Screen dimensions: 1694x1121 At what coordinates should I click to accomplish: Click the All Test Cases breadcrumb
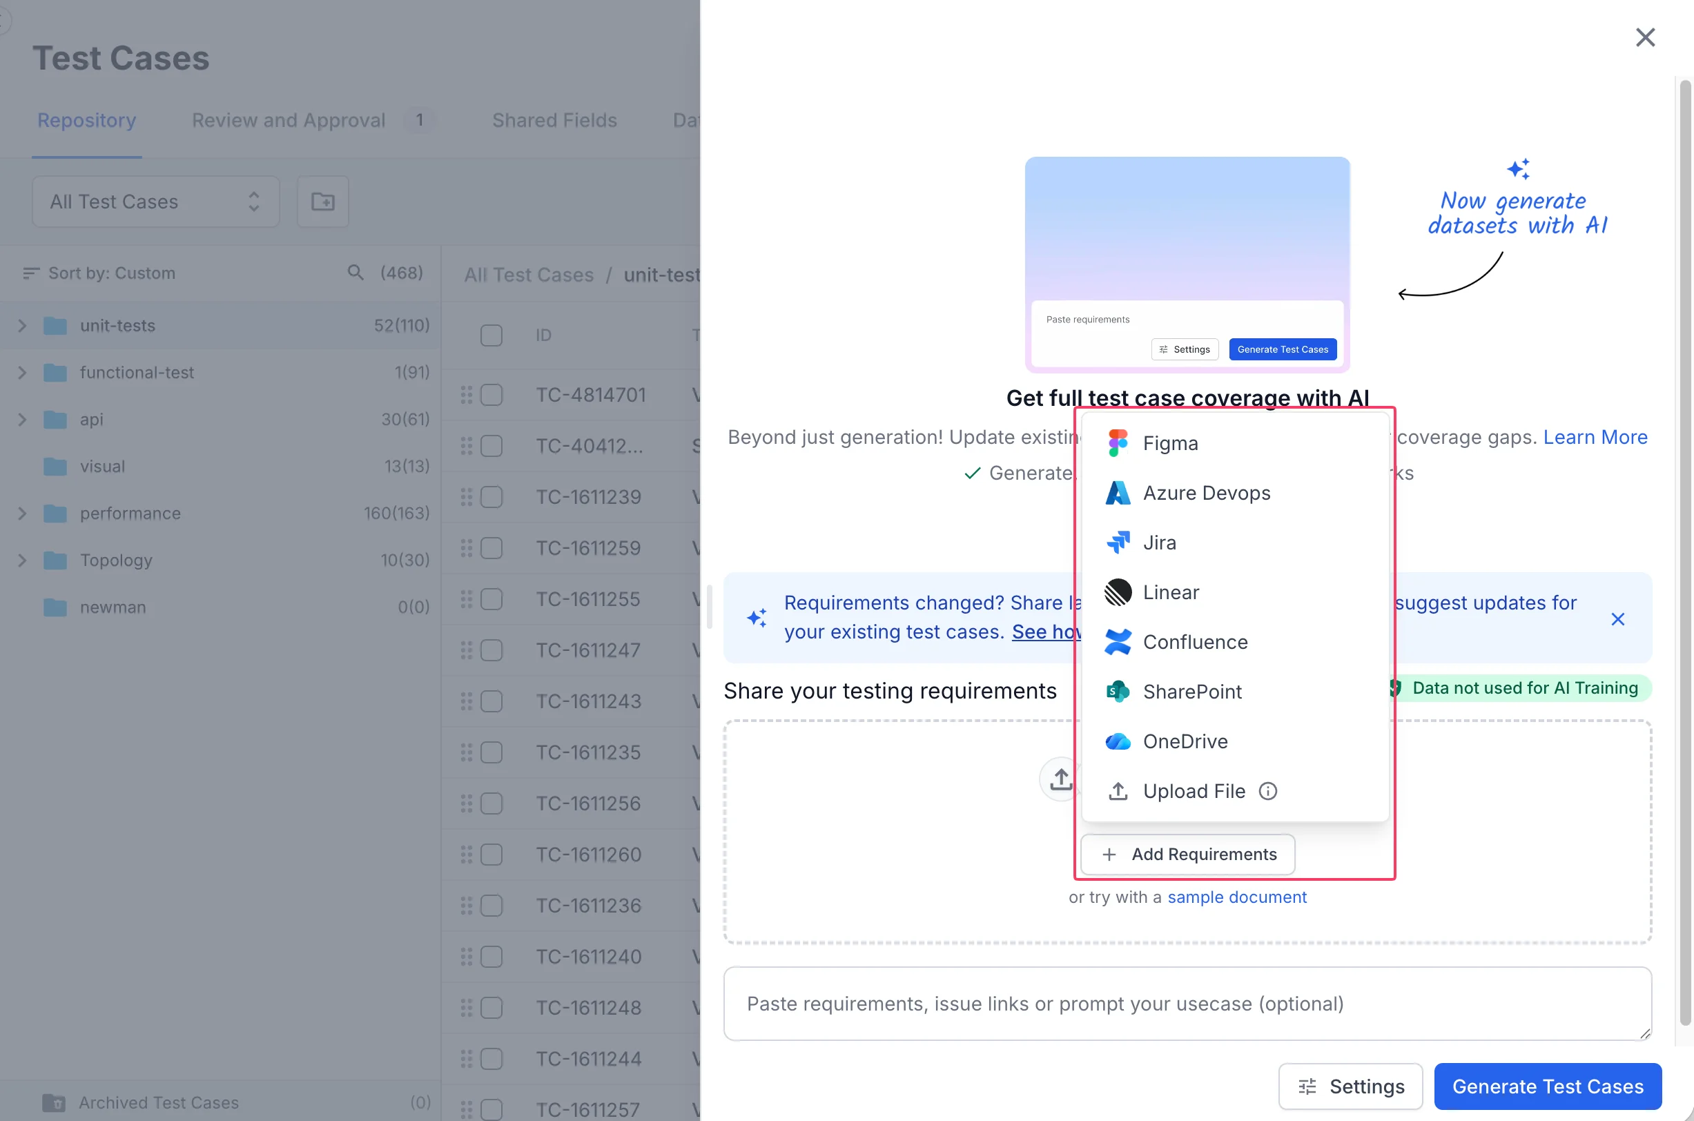coord(529,275)
